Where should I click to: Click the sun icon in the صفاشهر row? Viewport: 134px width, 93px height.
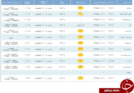pyautogui.click(x=80, y=67)
